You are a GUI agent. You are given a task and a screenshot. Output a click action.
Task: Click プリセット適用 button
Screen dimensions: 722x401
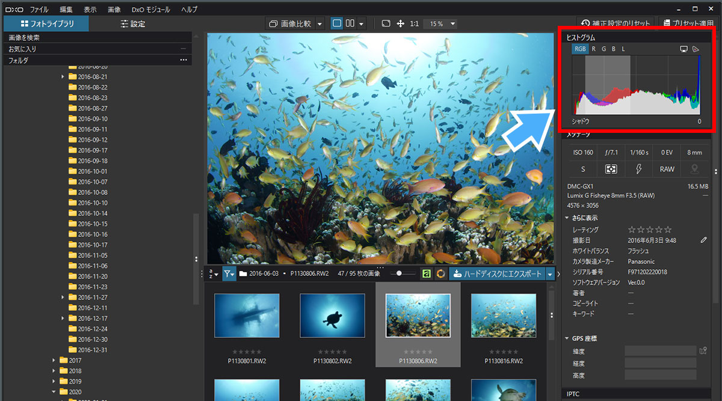pyautogui.click(x=690, y=23)
